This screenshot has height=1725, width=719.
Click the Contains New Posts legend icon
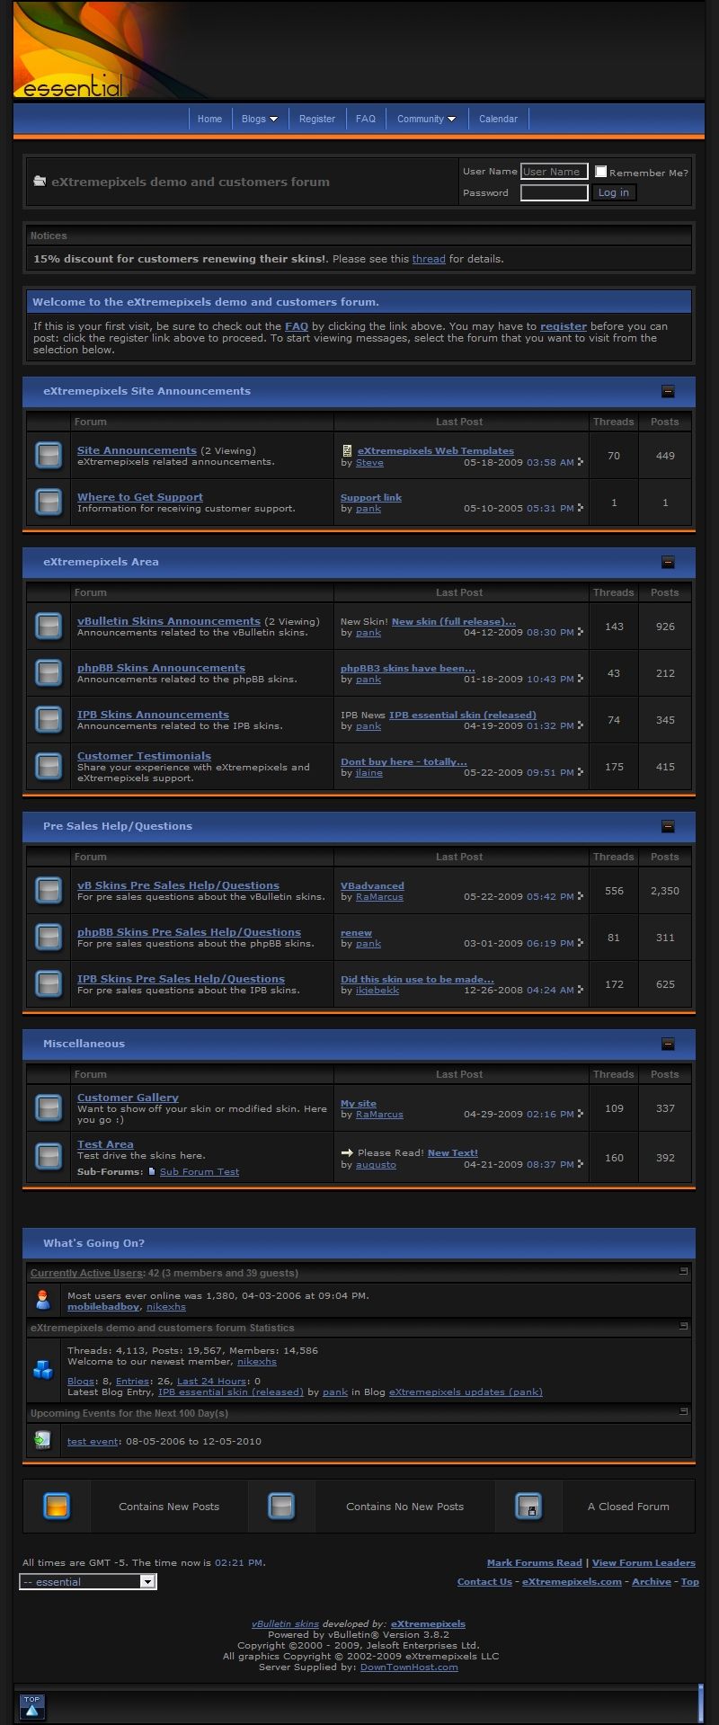pos(57,1507)
